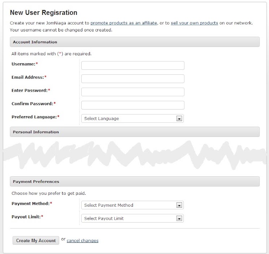The height and width of the screenshot is (254, 269).
Task: Click the Preferred Language dropdown arrow
Action: click(x=178, y=119)
